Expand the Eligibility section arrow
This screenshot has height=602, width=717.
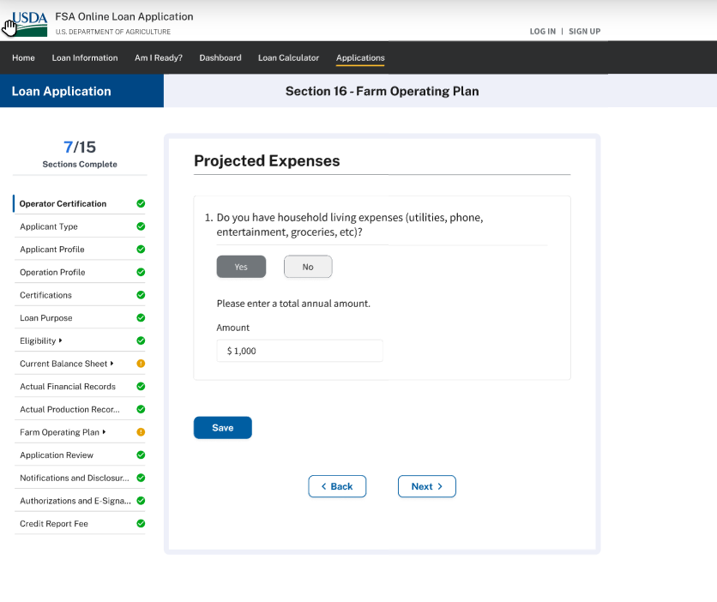61,340
